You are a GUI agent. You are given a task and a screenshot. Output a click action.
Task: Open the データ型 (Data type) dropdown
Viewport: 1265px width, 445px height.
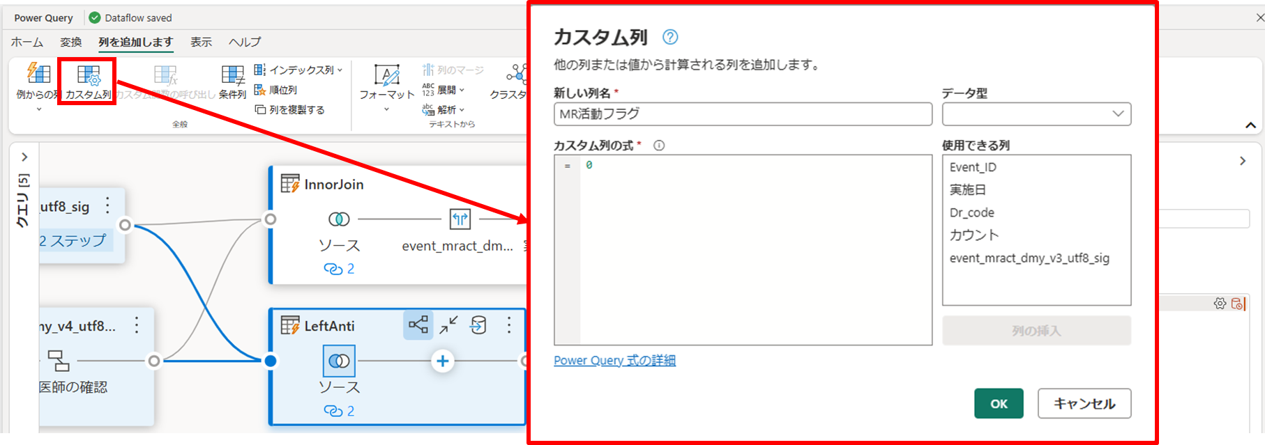tap(1036, 114)
